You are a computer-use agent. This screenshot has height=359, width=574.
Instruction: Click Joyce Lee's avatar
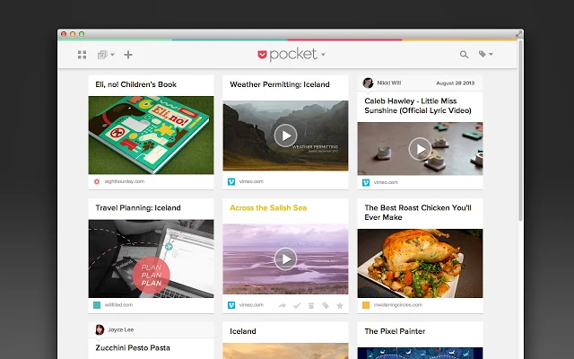(100, 329)
